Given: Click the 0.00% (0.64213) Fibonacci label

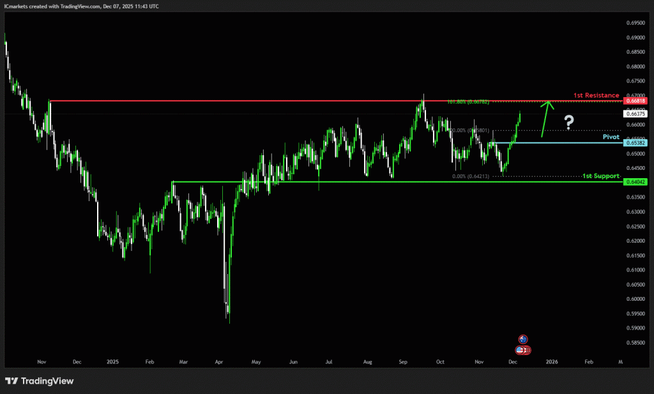Looking at the screenshot, I should click(471, 176).
